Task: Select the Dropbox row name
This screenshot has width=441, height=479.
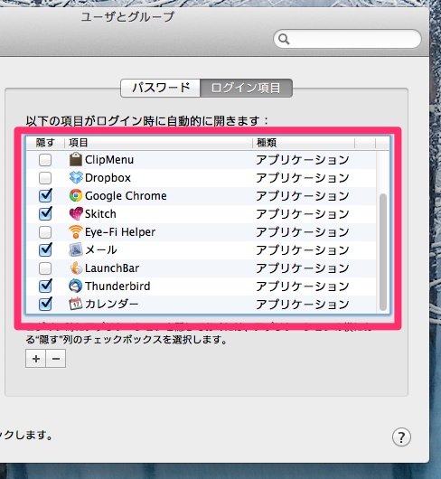Action: (x=108, y=178)
